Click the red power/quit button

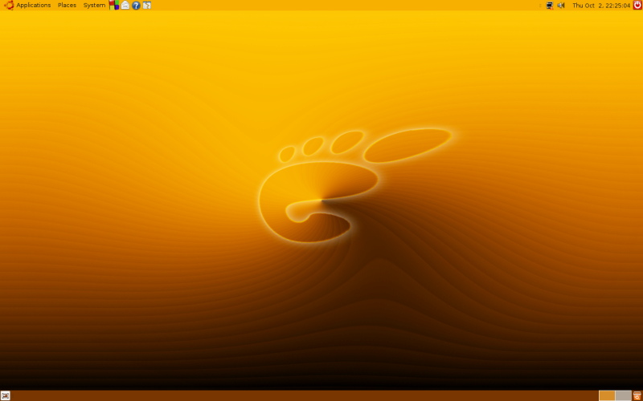(x=637, y=6)
